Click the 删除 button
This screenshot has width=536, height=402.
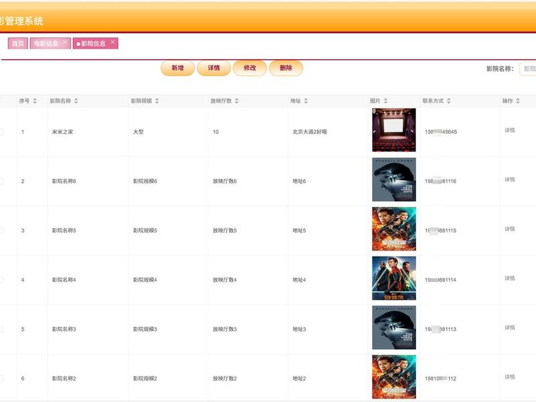[286, 68]
